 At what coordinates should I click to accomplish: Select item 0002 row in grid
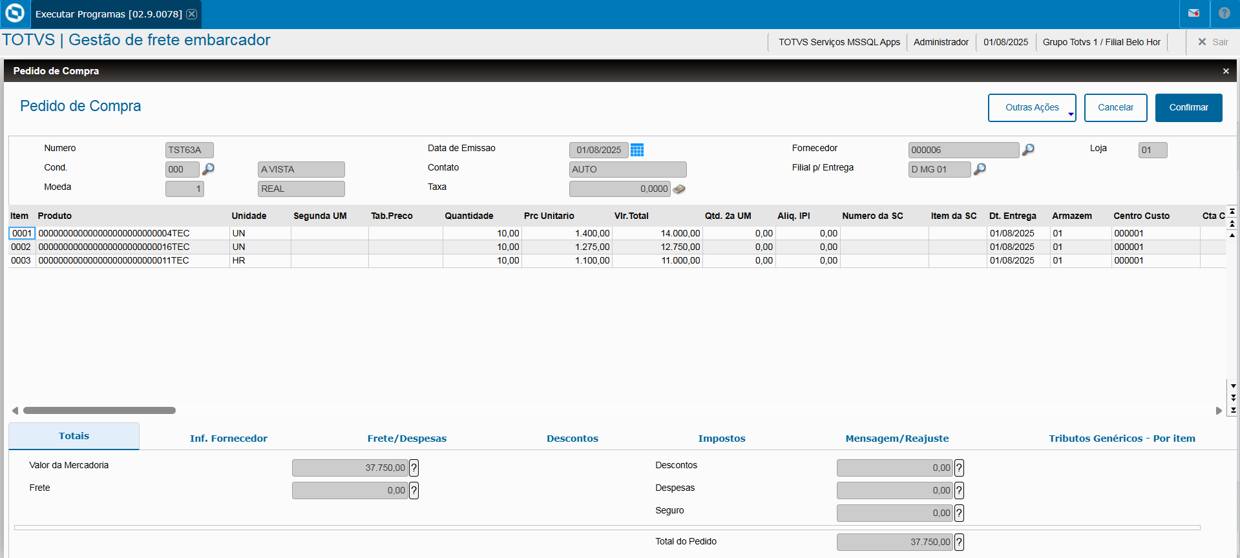coord(617,247)
